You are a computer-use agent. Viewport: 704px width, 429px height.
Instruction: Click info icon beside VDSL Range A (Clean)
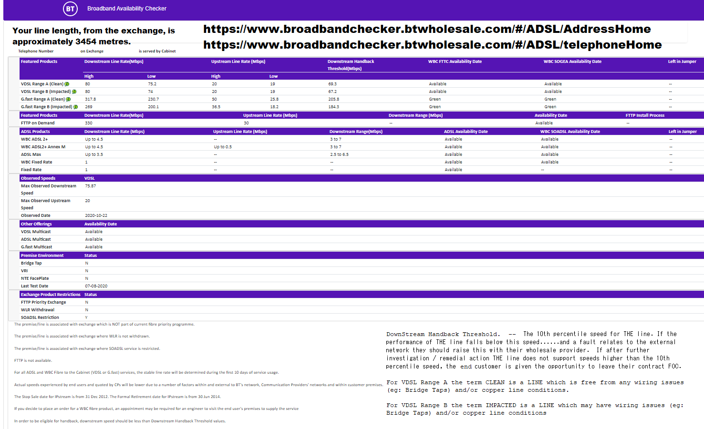(x=67, y=84)
